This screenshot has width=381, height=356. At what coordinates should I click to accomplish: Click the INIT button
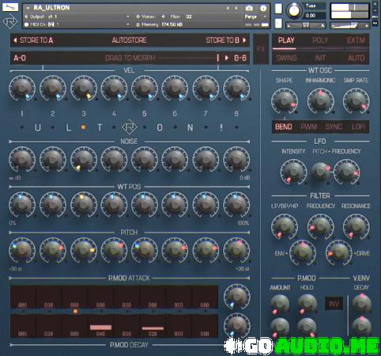coord(320,58)
